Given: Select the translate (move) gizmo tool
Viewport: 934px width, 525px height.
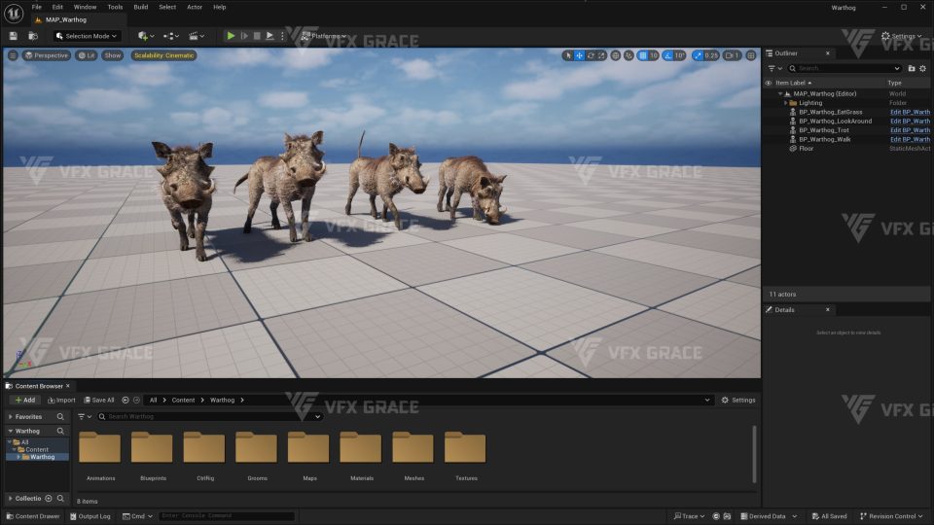Looking at the screenshot, I should (580, 55).
